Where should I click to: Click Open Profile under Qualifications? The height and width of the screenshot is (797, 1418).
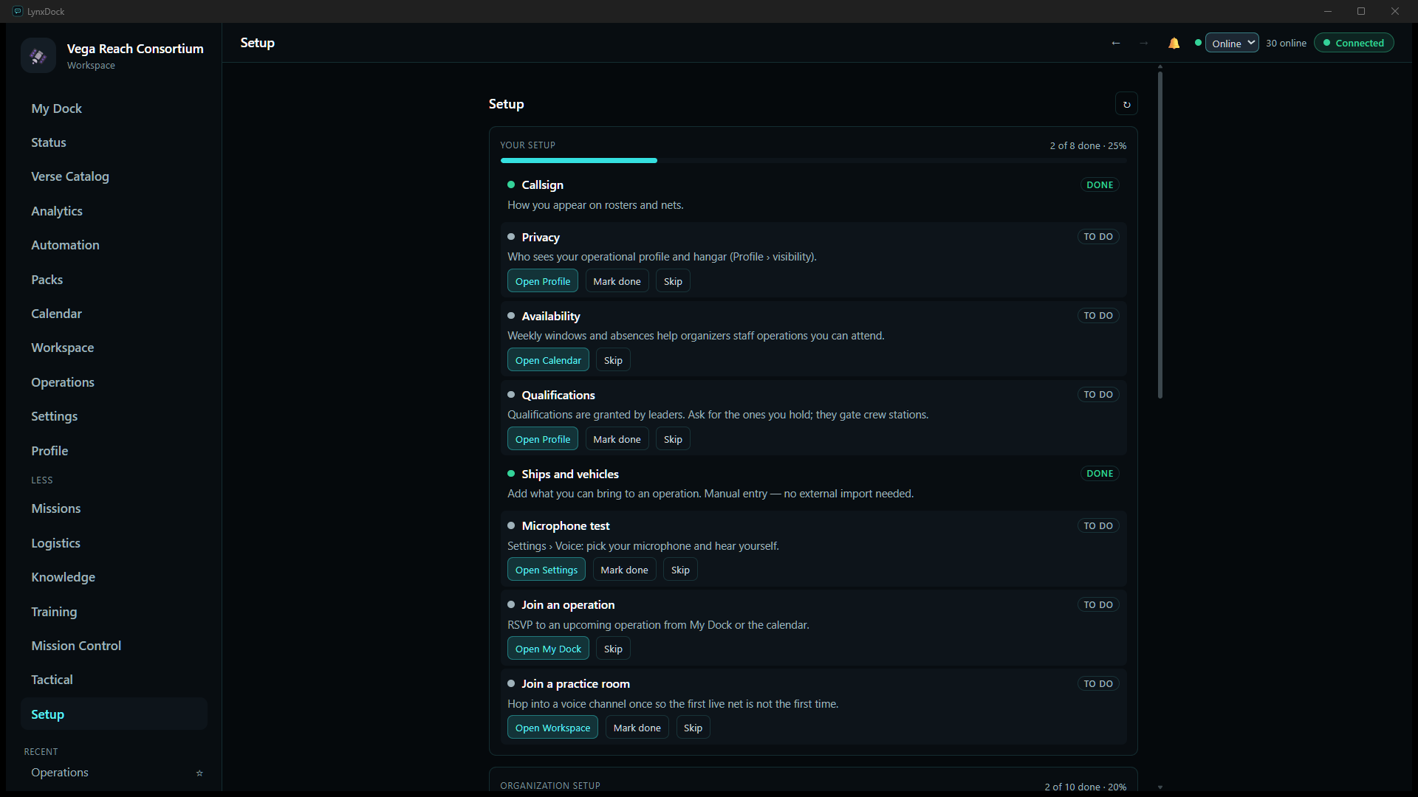543,439
